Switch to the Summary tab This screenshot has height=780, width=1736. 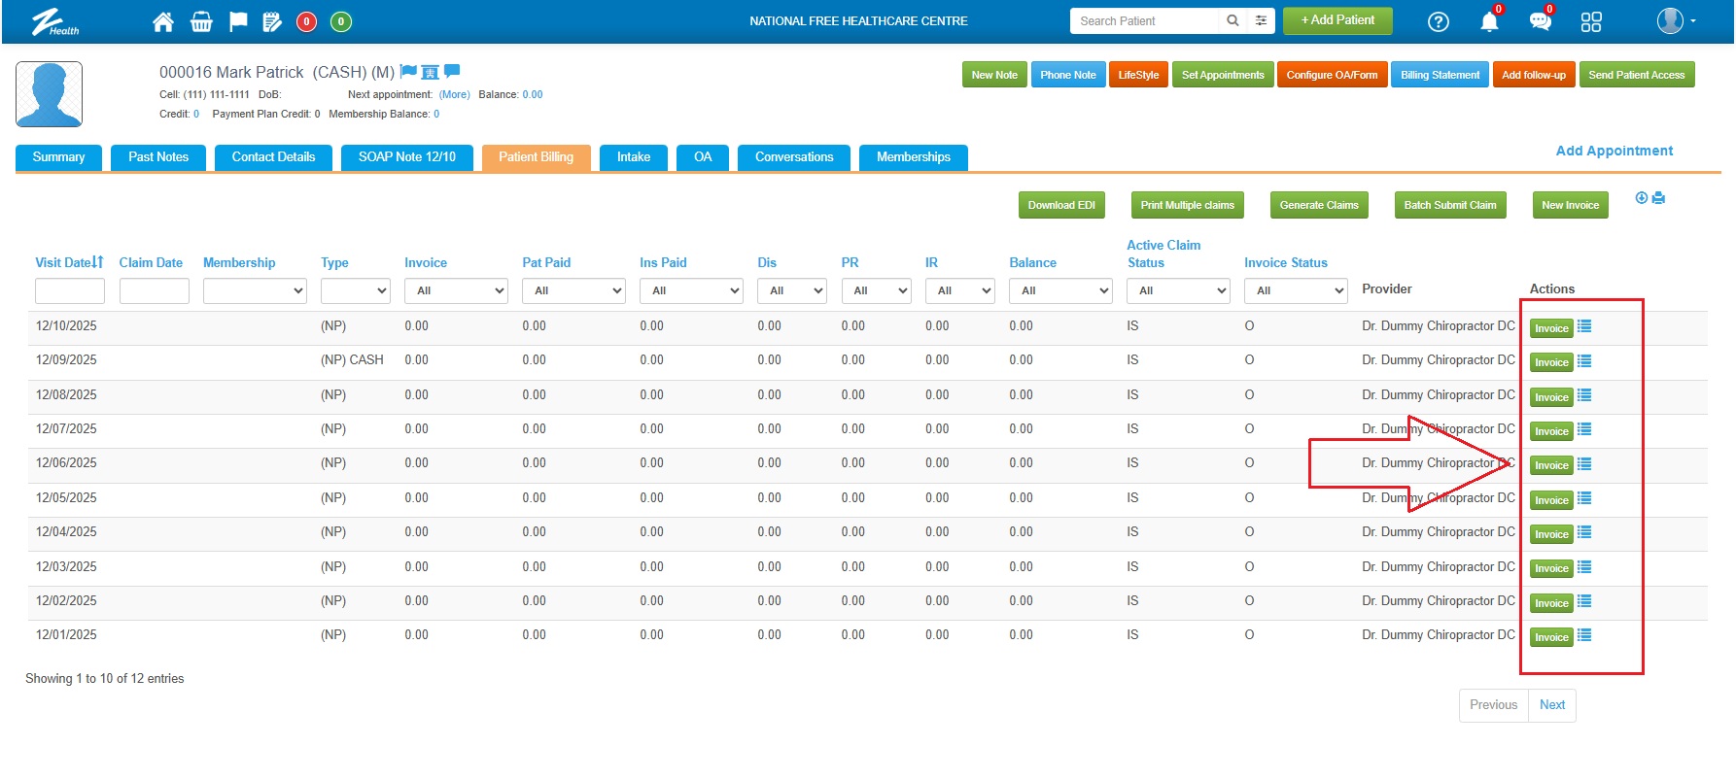tap(58, 157)
